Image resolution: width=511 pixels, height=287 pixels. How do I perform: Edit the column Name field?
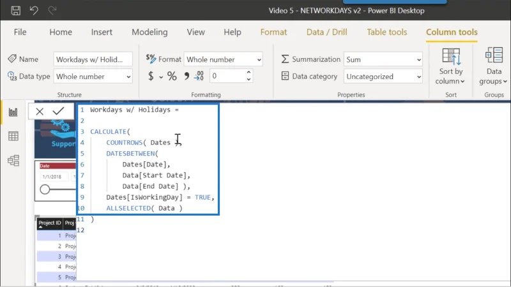point(93,59)
